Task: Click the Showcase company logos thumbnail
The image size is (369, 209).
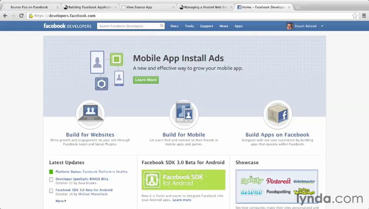Action: (x=277, y=186)
